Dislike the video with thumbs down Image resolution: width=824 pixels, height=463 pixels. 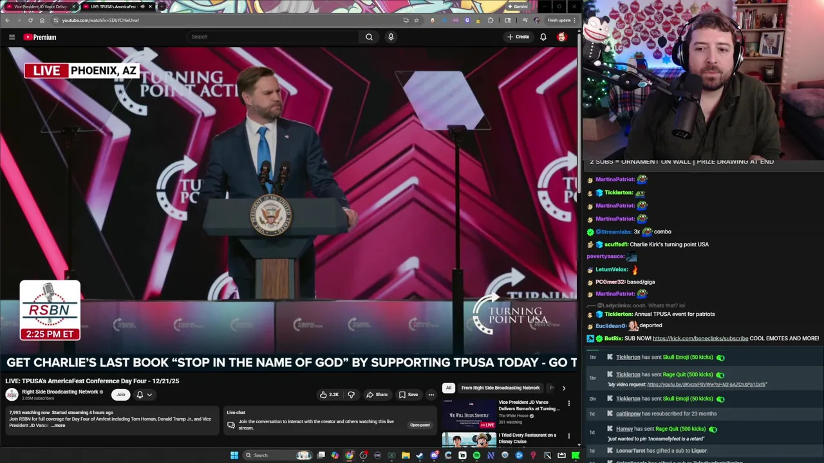351,395
